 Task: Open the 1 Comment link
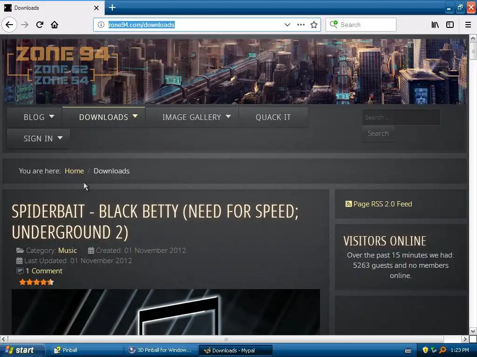pos(44,271)
